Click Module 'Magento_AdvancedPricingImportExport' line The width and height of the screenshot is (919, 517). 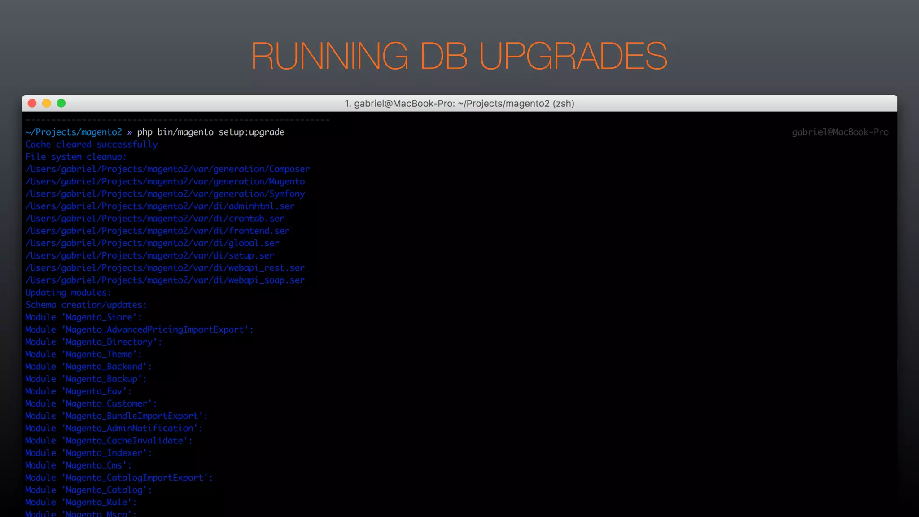140,329
